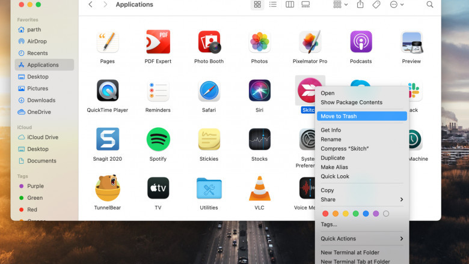
Task: Switch to column view in toolbar
Action: (290, 5)
